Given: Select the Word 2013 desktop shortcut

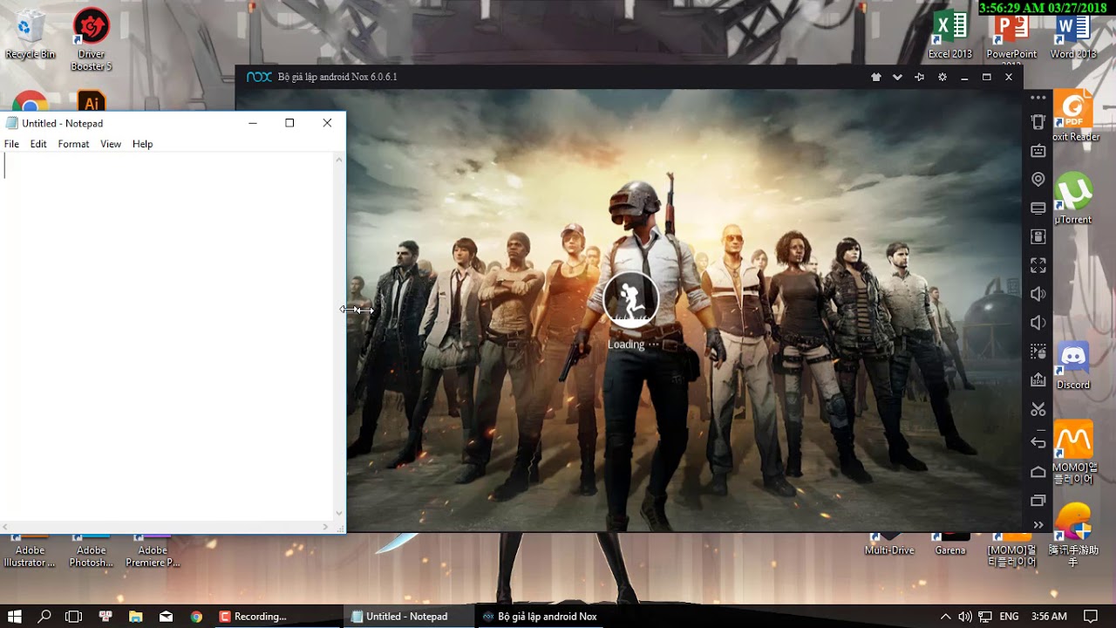Looking at the screenshot, I should (x=1073, y=35).
